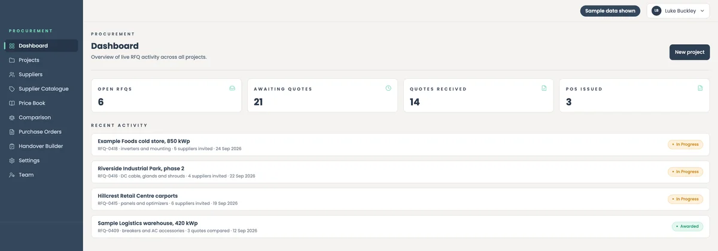Click In Progress badge on Hillcrest Retail row
Viewport: 718px width, 251px height.
686,199
